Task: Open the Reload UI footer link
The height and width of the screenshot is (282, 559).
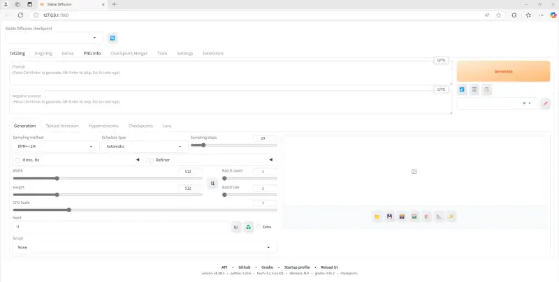Action: (x=329, y=267)
